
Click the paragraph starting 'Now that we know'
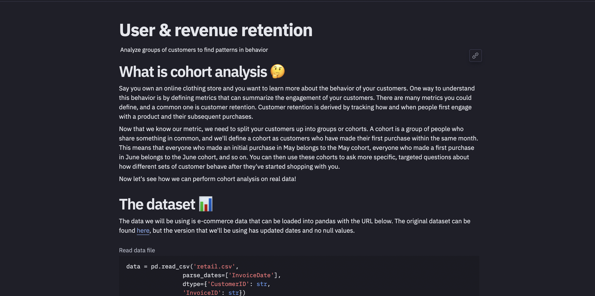(x=299, y=148)
